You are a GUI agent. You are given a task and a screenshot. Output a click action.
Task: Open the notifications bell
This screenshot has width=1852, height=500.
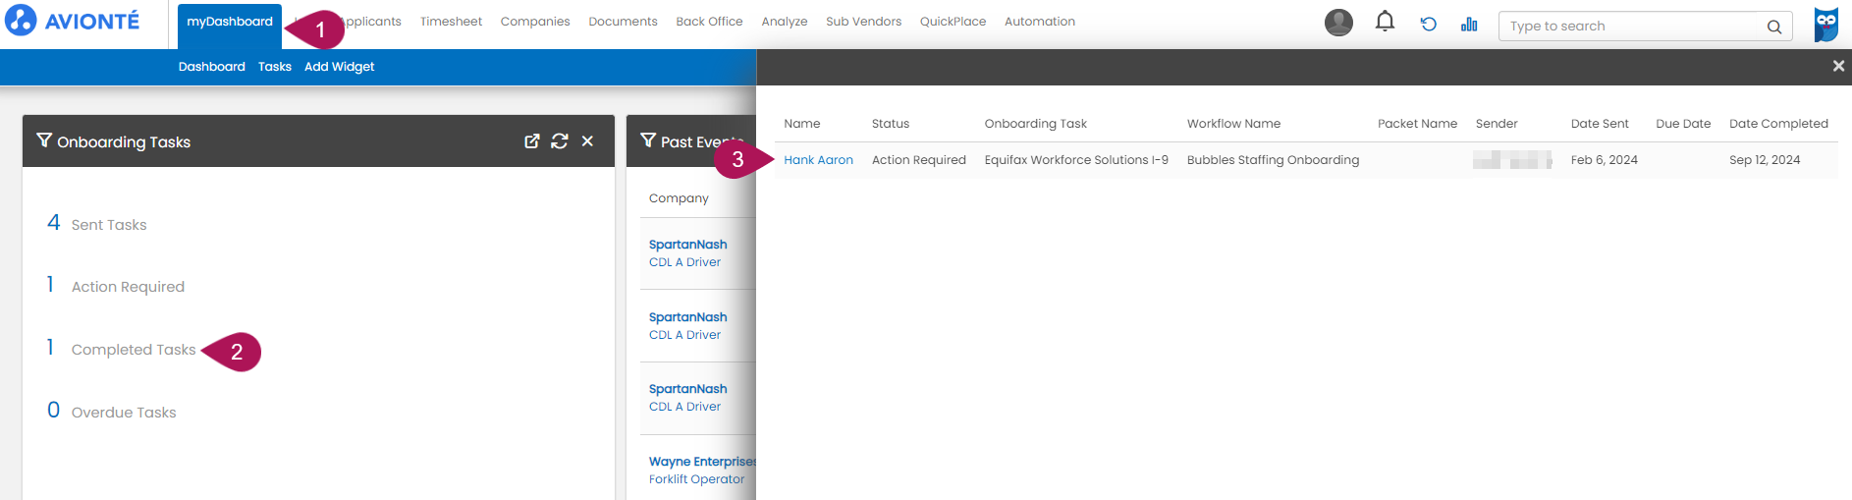coord(1385,22)
